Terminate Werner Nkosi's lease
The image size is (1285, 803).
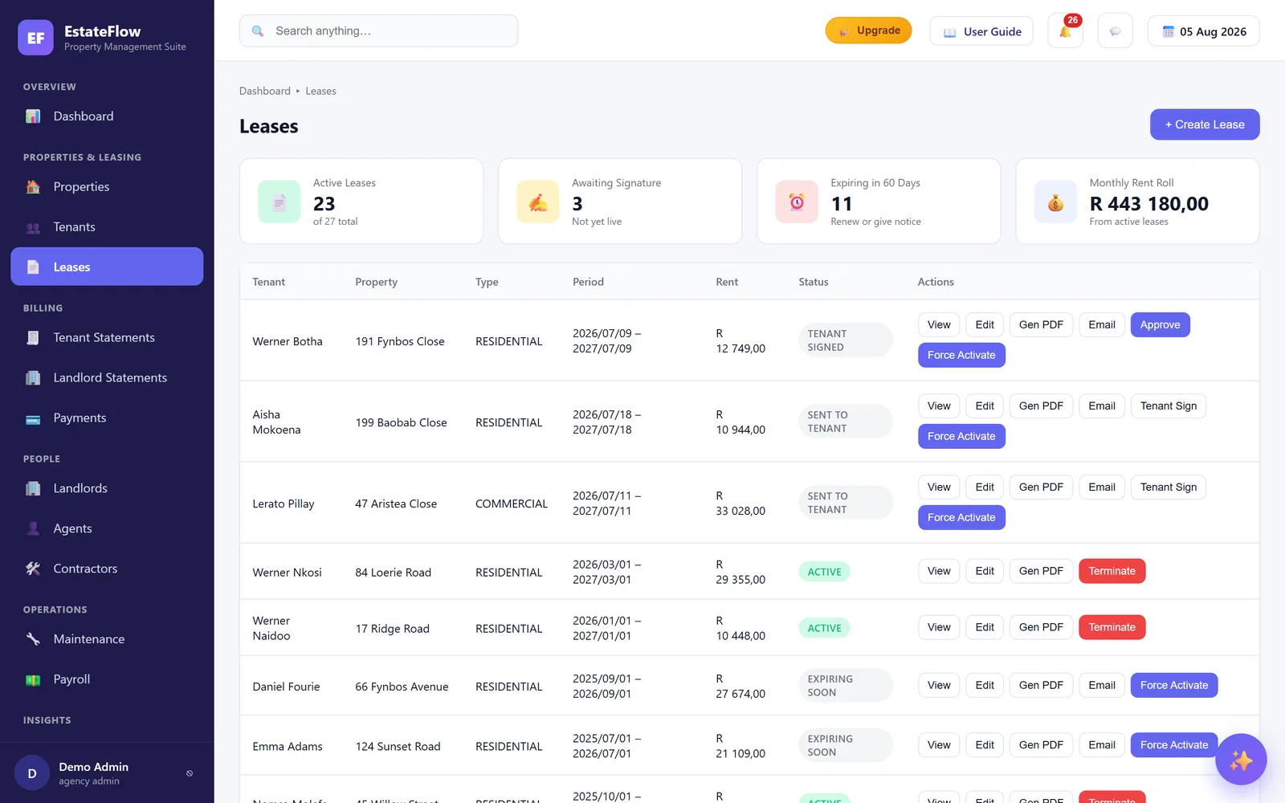(x=1112, y=571)
